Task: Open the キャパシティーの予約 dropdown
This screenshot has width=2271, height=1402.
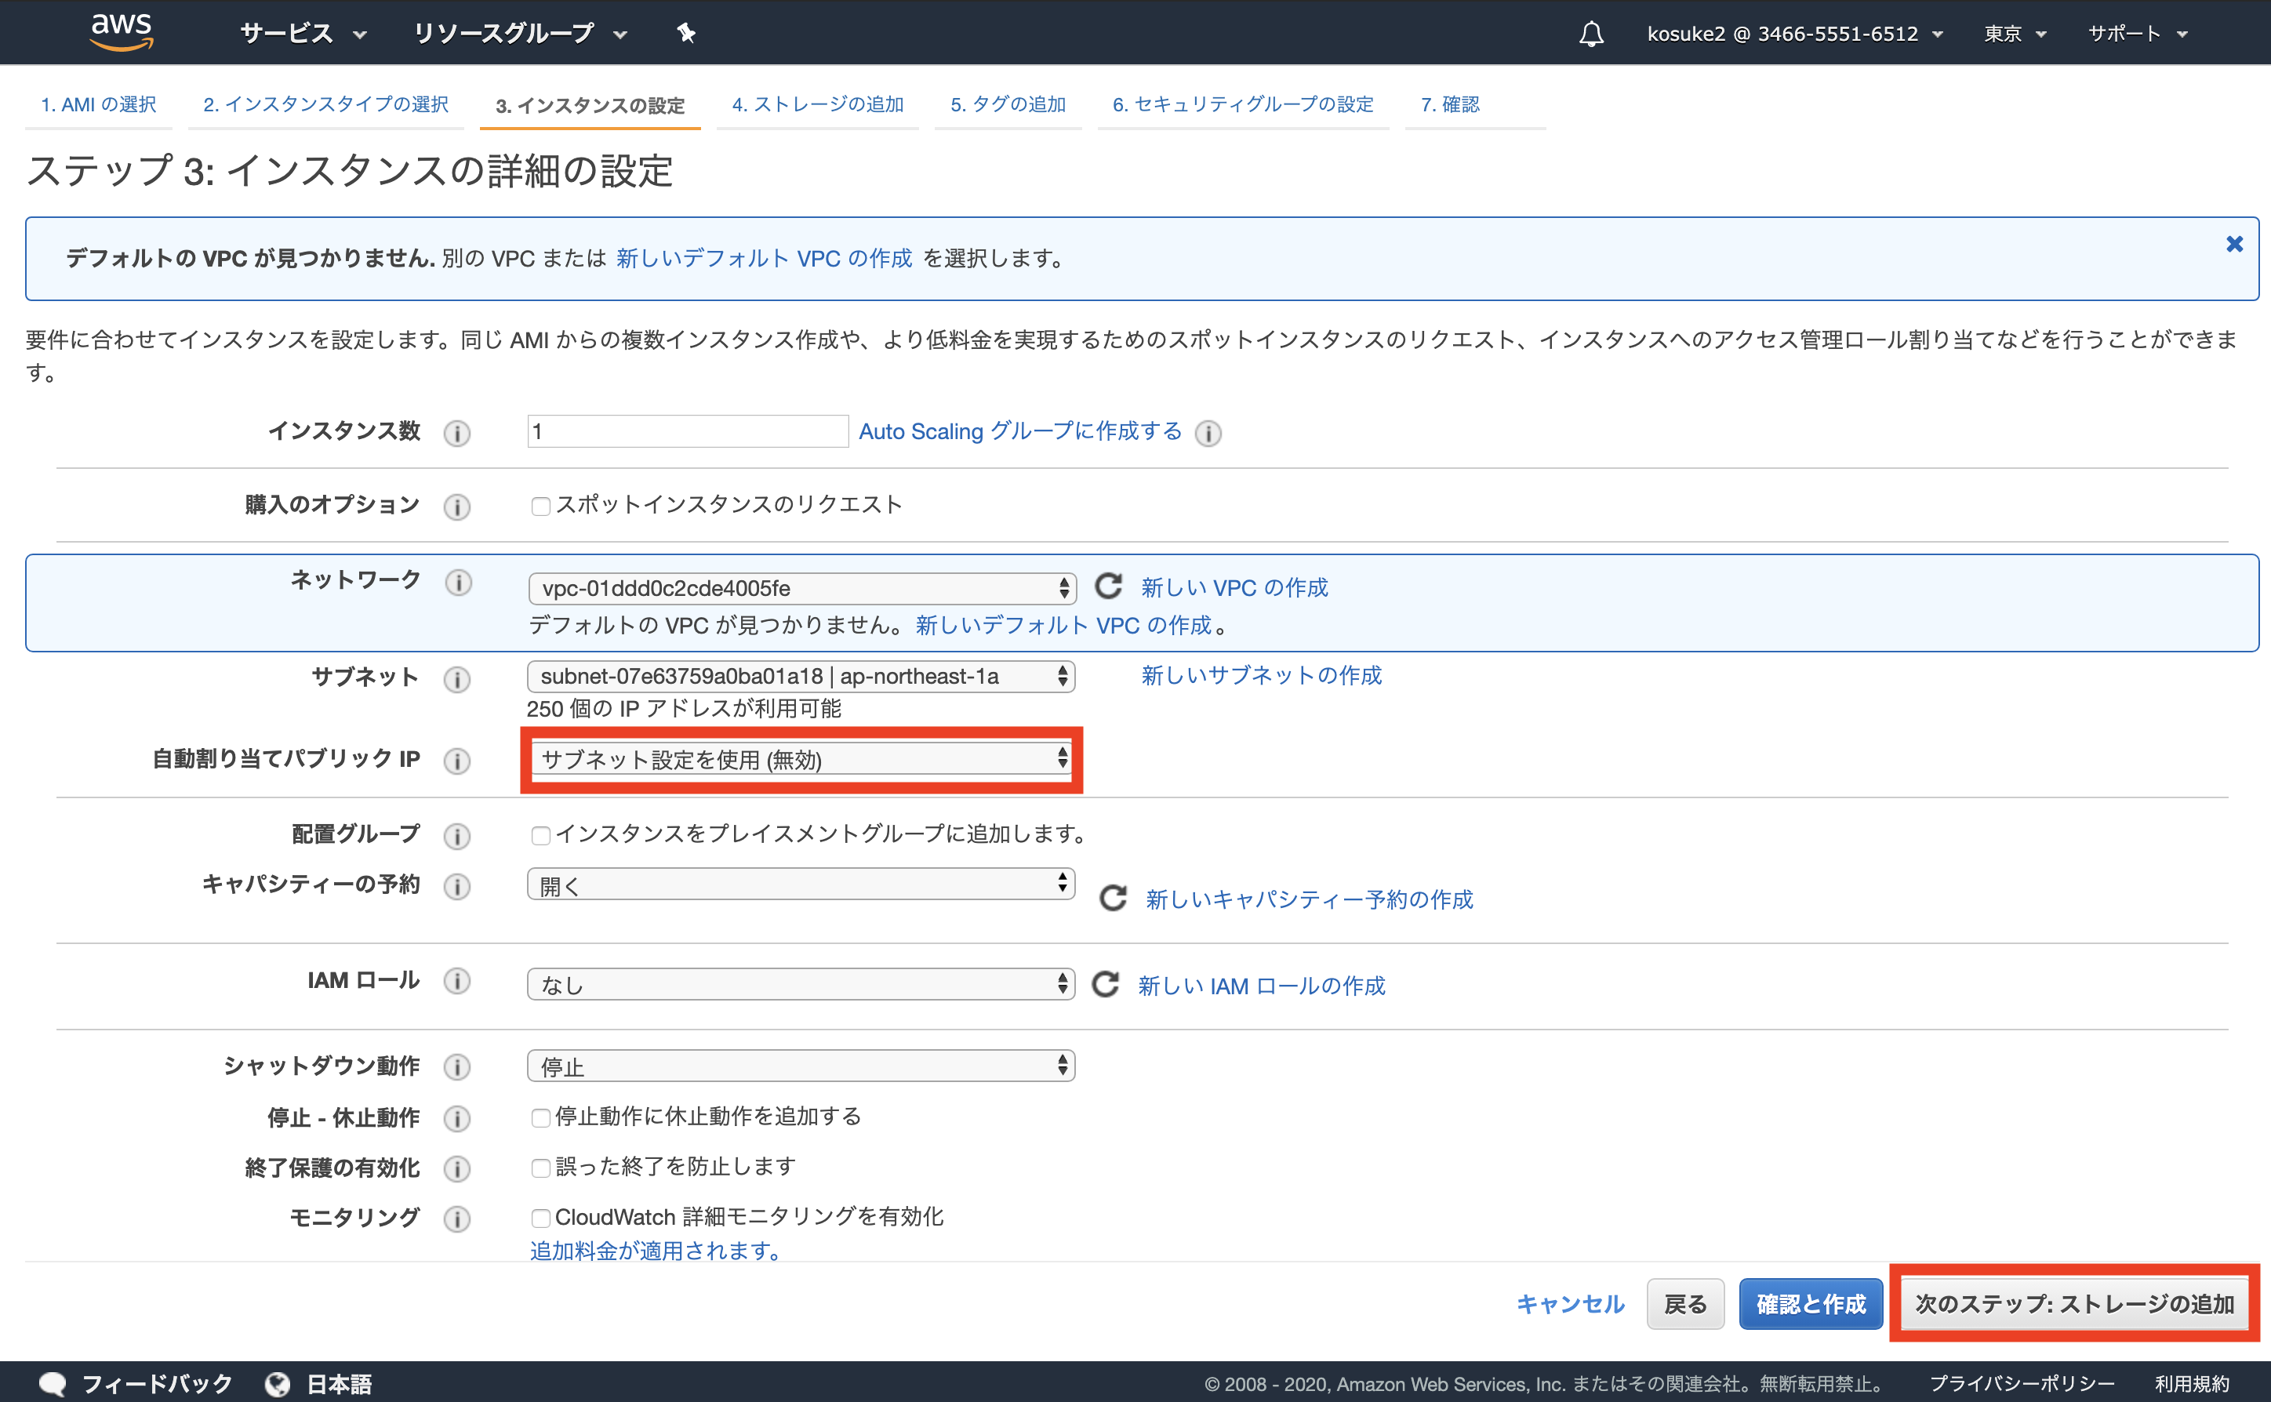Action: click(801, 884)
